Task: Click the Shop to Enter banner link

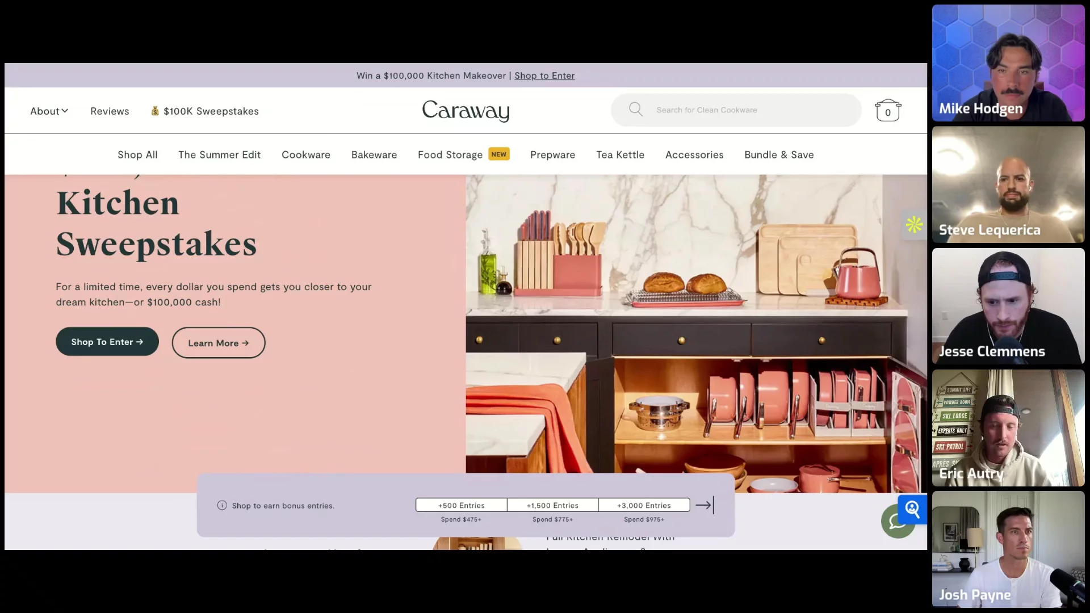Action: coord(544,75)
